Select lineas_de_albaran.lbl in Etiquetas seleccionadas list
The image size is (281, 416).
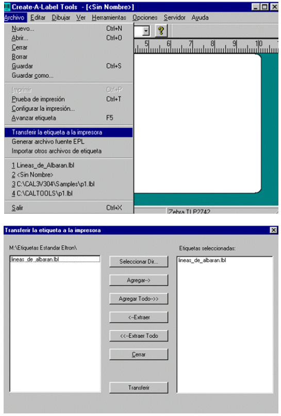[202, 260]
